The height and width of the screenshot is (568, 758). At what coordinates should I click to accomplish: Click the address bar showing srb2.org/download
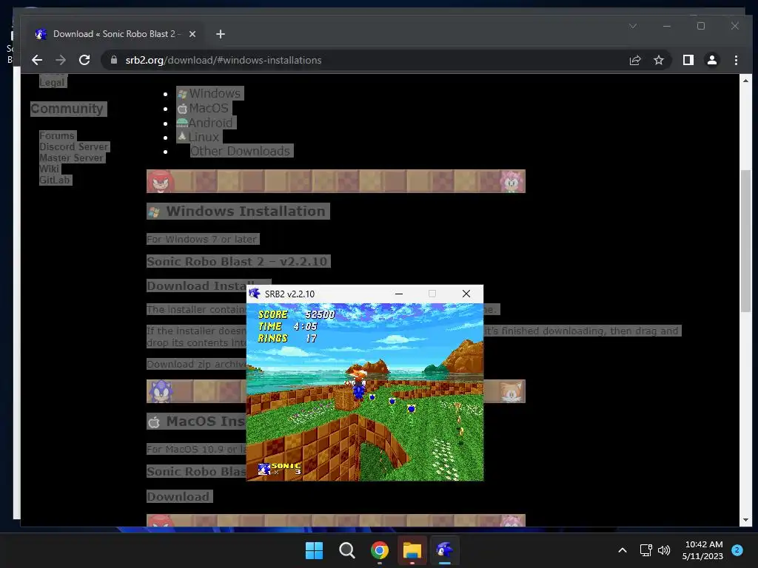367,60
